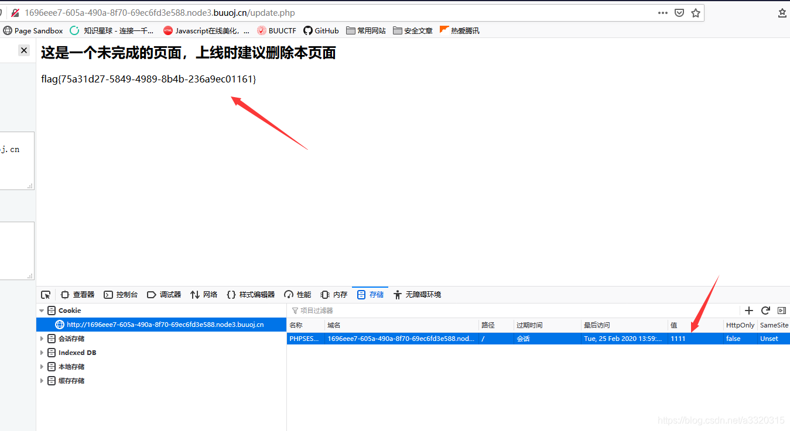Image resolution: width=790 pixels, height=431 pixels.
Task: Toggle the storage sidebar panel icon
Action: pyautogui.click(x=782, y=311)
